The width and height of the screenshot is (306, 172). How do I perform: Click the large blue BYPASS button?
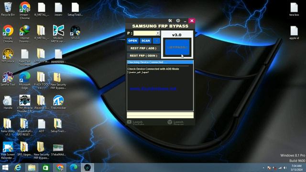click(177, 47)
